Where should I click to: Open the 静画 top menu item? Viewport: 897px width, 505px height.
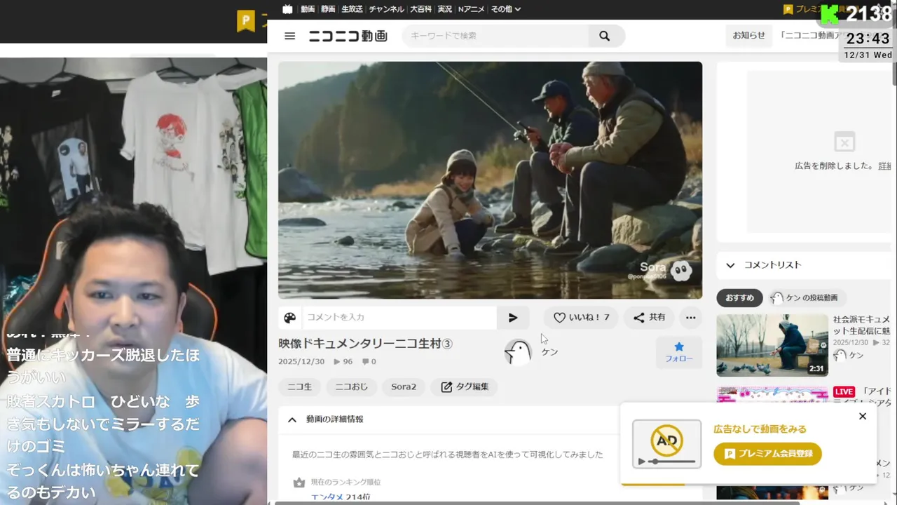(328, 9)
